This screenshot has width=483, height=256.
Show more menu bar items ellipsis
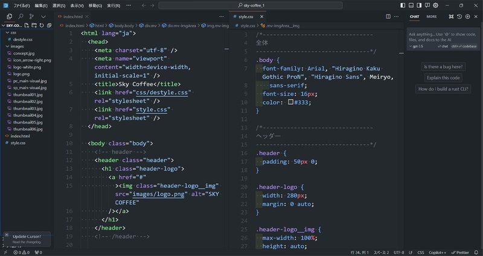pos(129,5)
